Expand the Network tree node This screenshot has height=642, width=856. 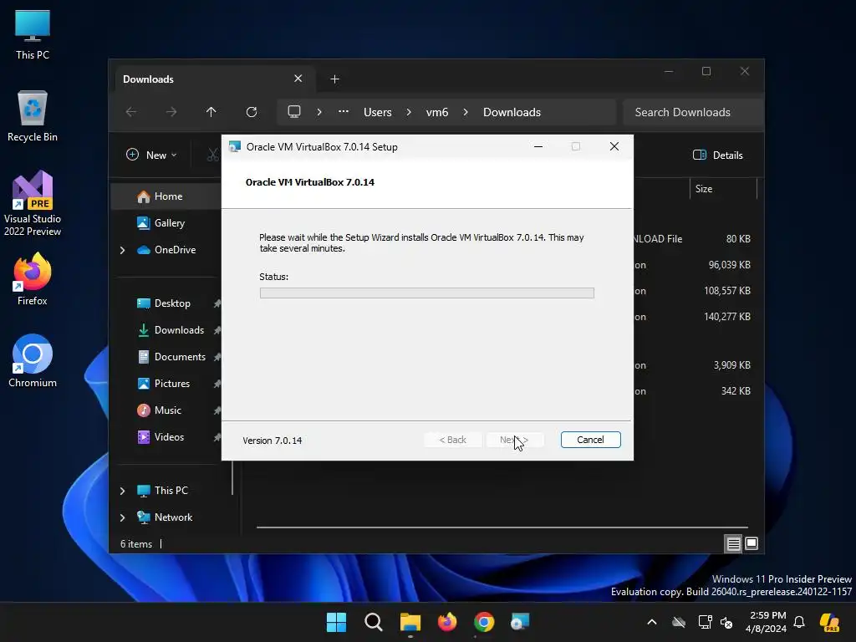tap(122, 517)
